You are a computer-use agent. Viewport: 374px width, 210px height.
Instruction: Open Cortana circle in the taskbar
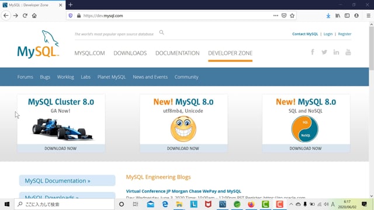[x=122, y=204]
